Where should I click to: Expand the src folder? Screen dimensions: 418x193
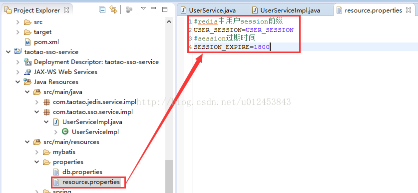point(17,22)
